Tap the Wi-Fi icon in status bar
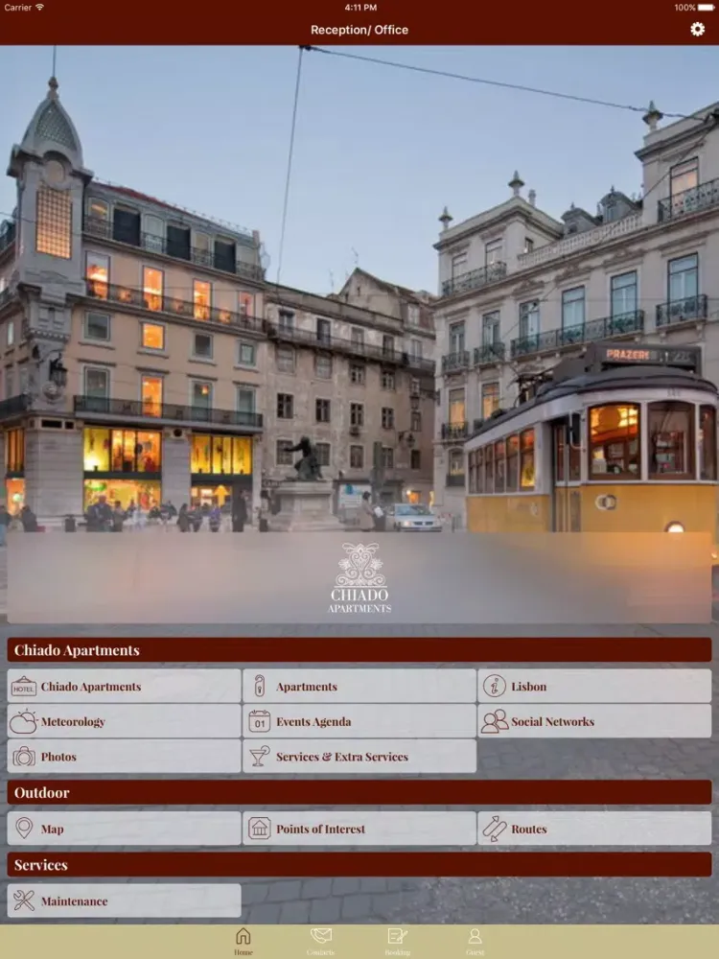719x959 pixels. (x=39, y=8)
